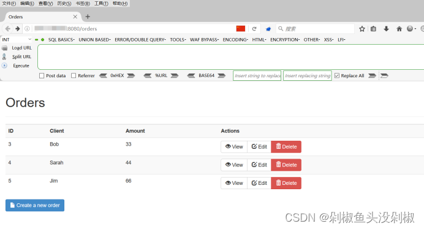Image resolution: width=424 pixels, height=229 pixels.
Task: Decode BASE64 with the left arrow
Action: [191, 76]
